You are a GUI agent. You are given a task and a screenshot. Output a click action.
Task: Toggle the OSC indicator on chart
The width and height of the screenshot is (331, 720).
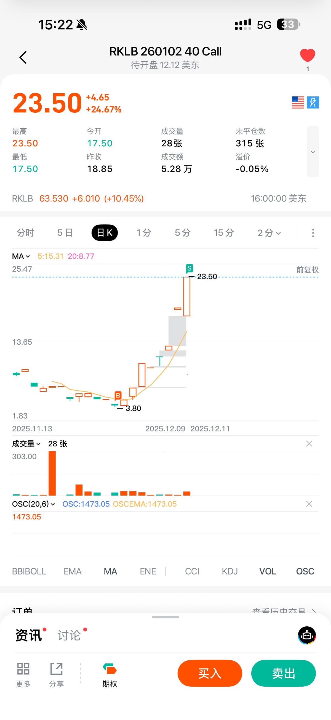point(305,571)
